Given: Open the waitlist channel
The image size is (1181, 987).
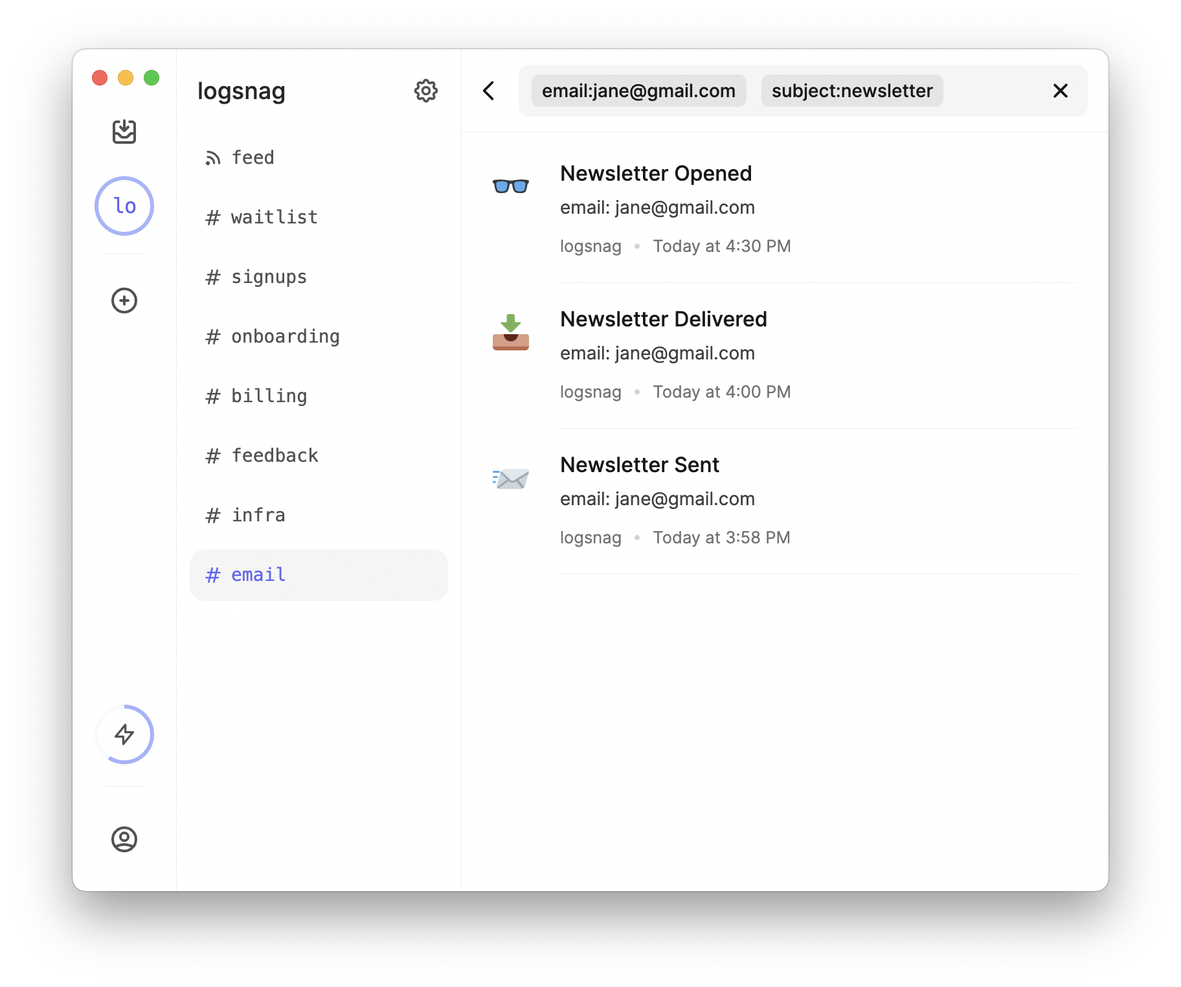Looking at the screenshot, I should pyautogui.click(x=319, y=217).
